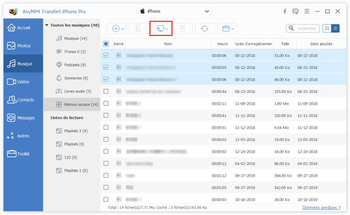Open the feedback chat icon
Image resolution: width=350 pixels, height=215 pixels.
[x=296, y=11]
